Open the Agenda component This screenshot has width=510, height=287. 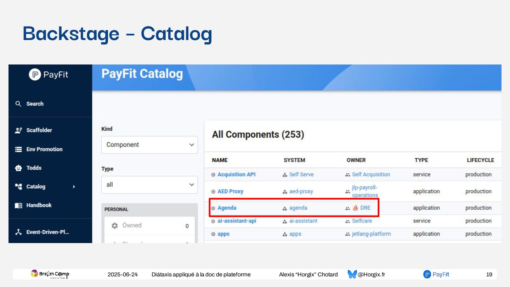[x=227, y=208]
